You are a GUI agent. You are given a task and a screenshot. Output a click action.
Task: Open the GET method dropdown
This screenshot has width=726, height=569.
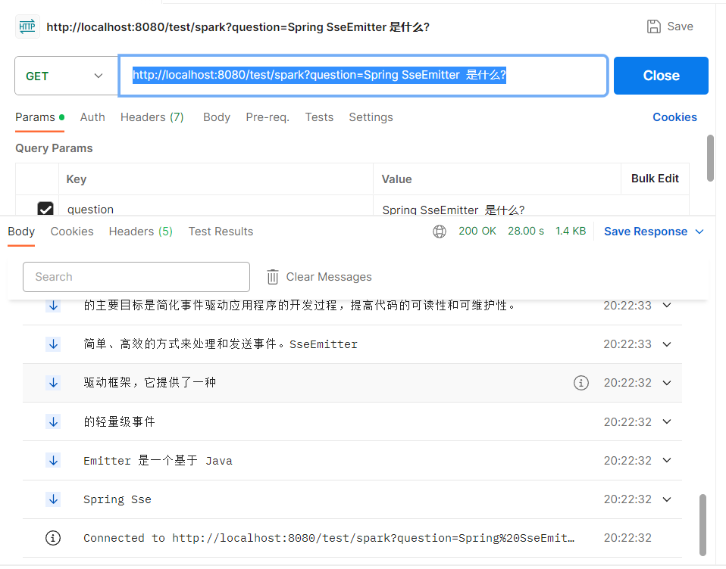(66, 76)
